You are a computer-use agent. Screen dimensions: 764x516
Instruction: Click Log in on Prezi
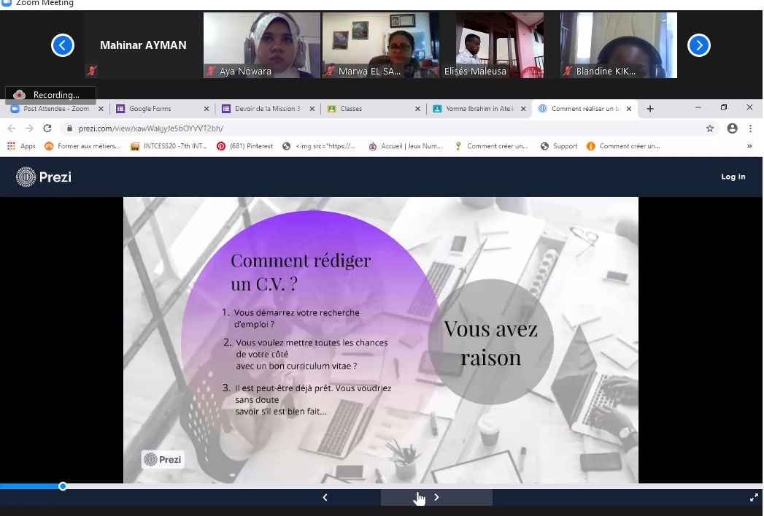click(733, 177)
